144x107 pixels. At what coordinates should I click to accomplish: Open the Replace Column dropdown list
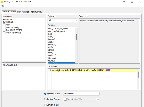81,99
